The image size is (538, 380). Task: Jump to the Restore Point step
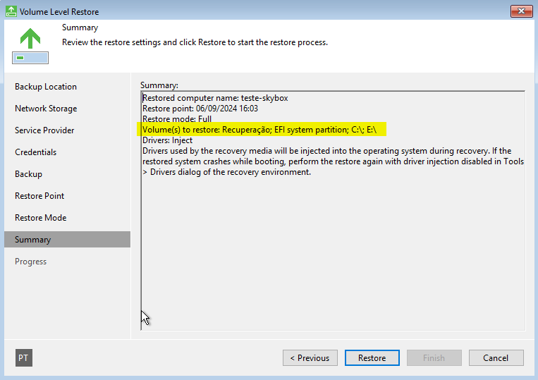pos(39,196)
